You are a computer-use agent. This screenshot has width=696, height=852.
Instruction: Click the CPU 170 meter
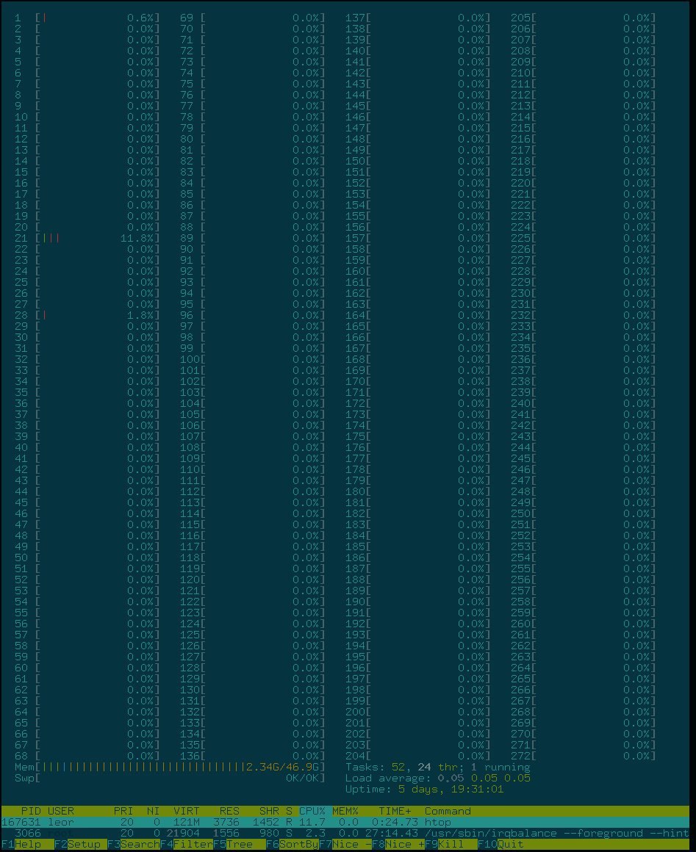417,381
